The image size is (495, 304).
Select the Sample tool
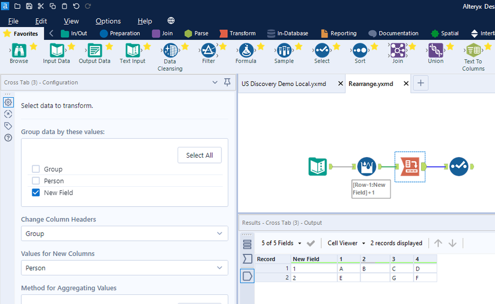284,53
